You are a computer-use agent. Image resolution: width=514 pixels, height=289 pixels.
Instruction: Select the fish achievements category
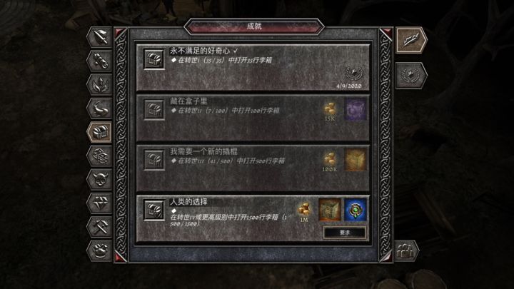tap(100, 108)
